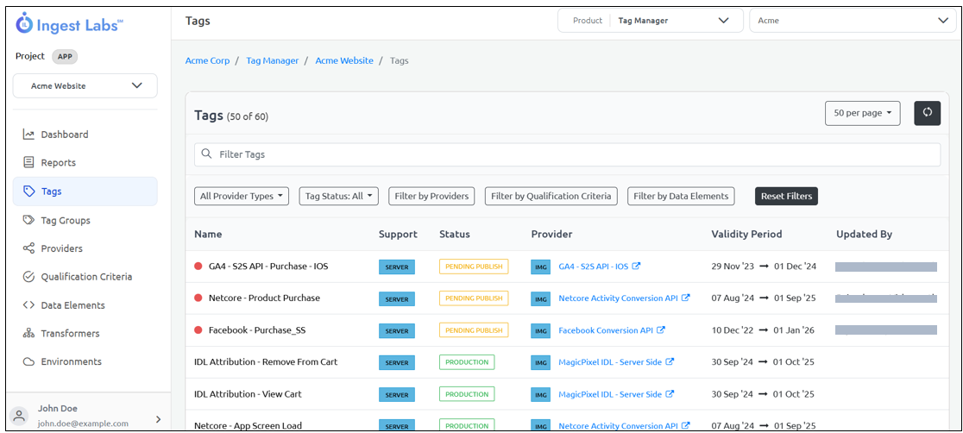The height and width of the screenshot is (433, 963).
Task: Open the Product Tag Manager selector
Action: click(651, 21)
